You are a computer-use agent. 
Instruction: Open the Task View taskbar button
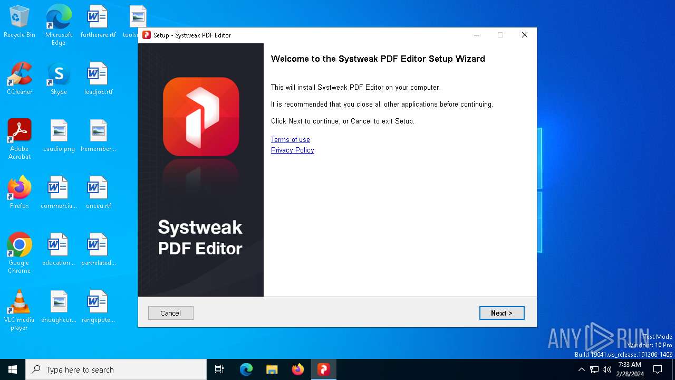click(x=219, y=369)
